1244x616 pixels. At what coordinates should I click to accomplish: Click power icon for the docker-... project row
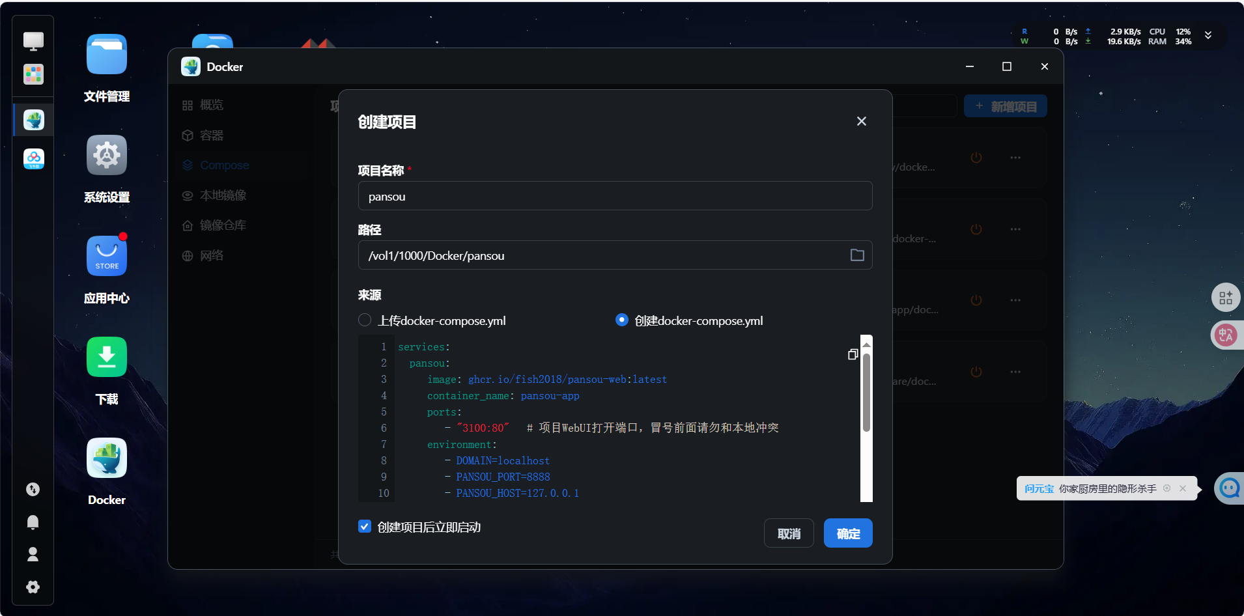click(976, 229)
